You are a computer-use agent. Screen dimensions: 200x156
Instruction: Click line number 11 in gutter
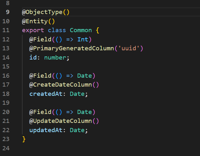6,30
